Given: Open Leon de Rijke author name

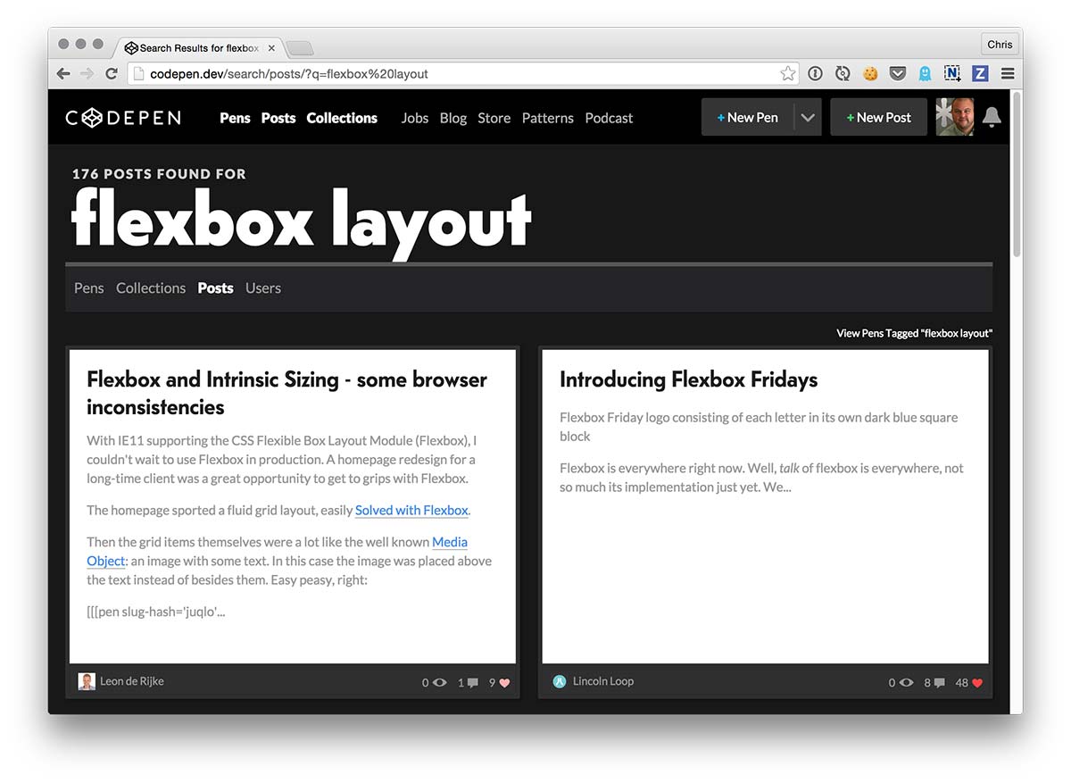Looking at the screenshot, I should pyautogui.click(x=132, y=681).
